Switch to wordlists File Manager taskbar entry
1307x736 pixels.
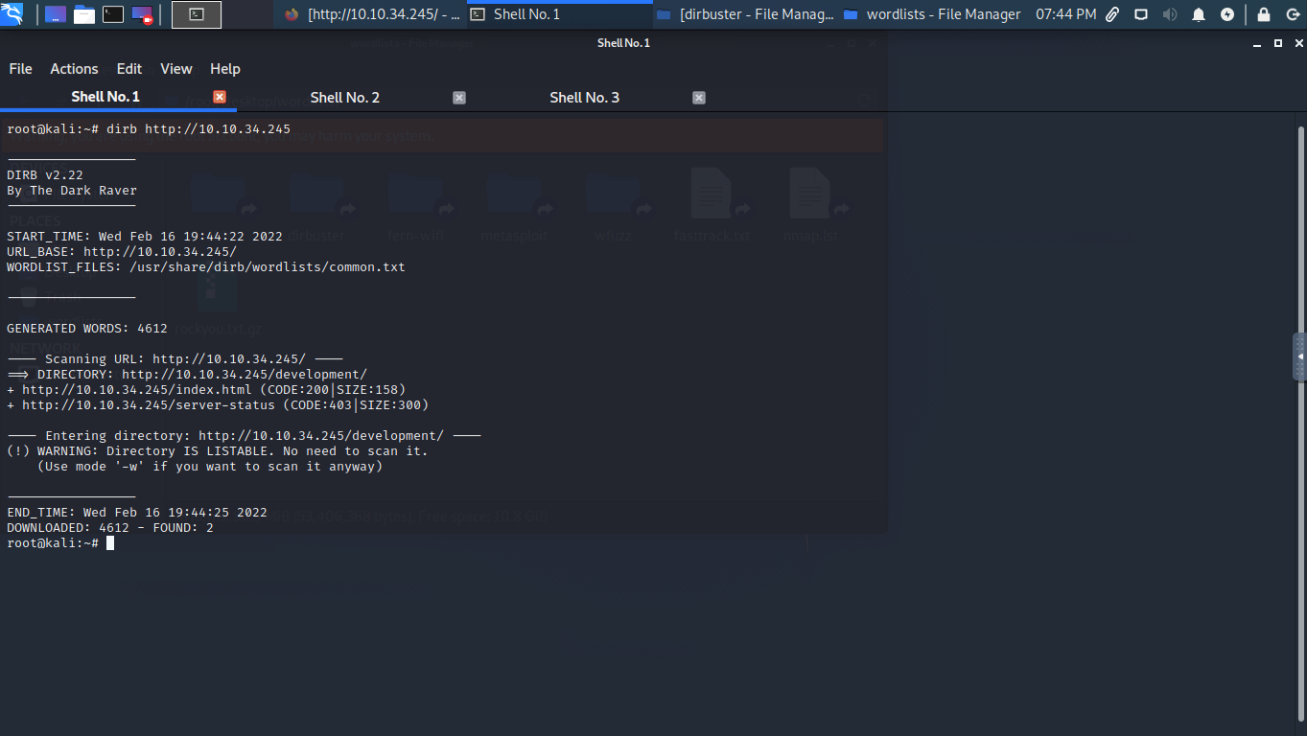932,14
